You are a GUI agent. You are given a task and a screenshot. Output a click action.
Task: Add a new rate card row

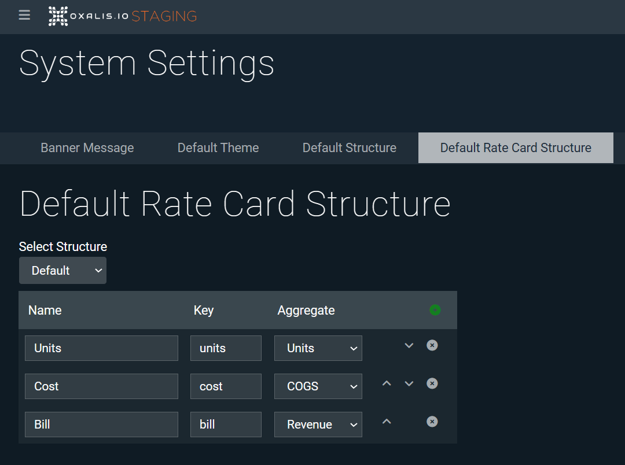click(435, 310)
